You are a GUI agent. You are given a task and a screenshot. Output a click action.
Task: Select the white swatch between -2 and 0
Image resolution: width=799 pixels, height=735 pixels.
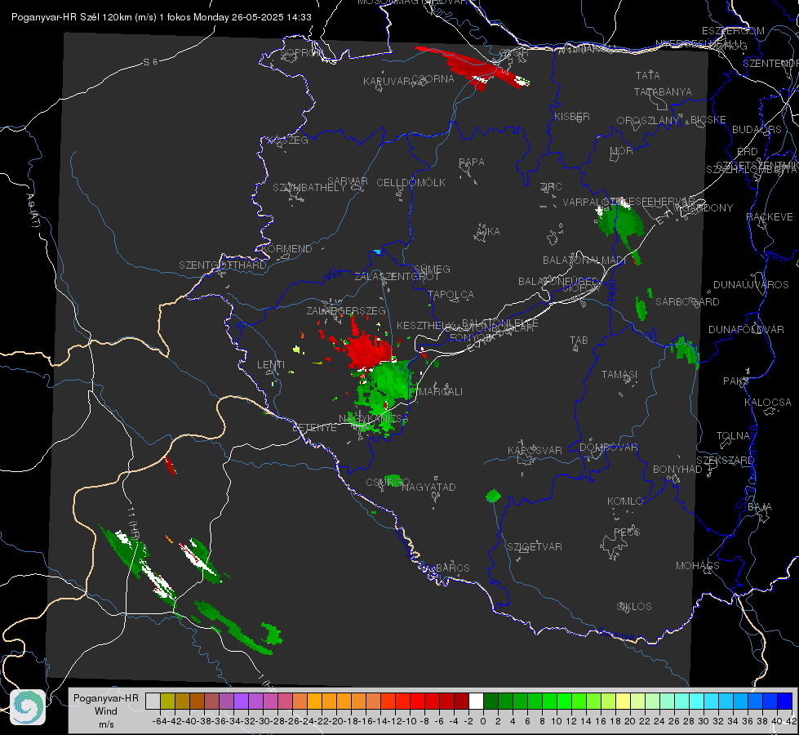pyautogui.click(x=476, y=702)
